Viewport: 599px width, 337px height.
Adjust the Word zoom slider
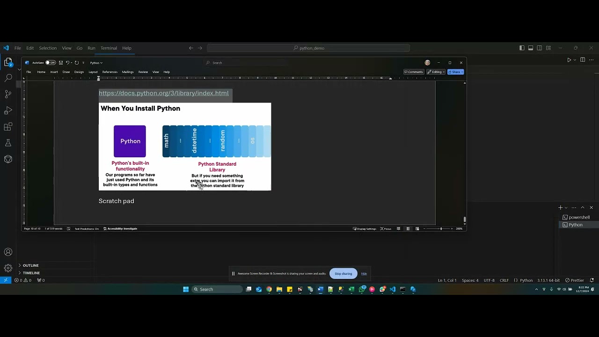(x=440, y=229)
